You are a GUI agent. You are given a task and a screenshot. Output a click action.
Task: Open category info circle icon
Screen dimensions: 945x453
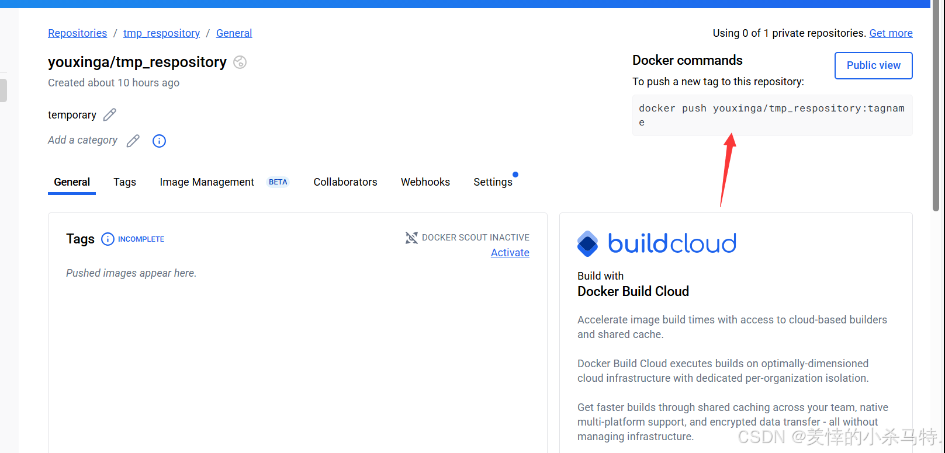159,141
